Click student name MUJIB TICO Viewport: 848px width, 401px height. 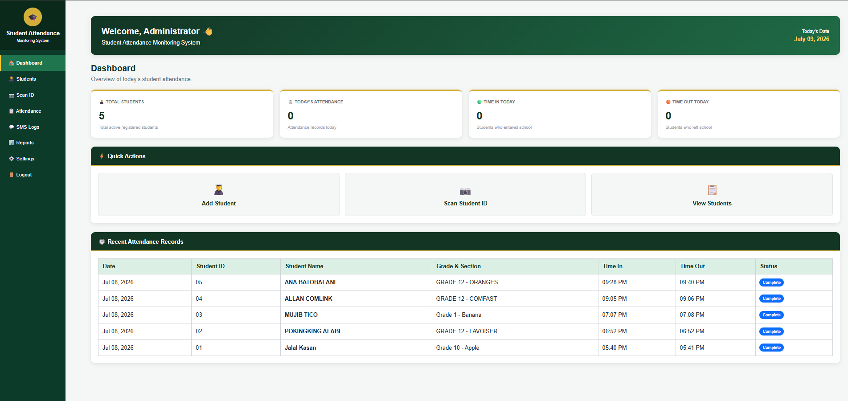301,315
